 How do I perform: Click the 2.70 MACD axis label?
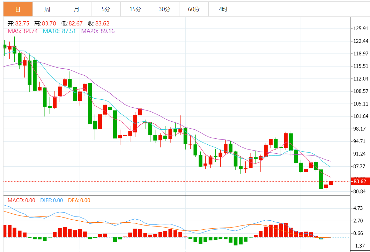358,221
